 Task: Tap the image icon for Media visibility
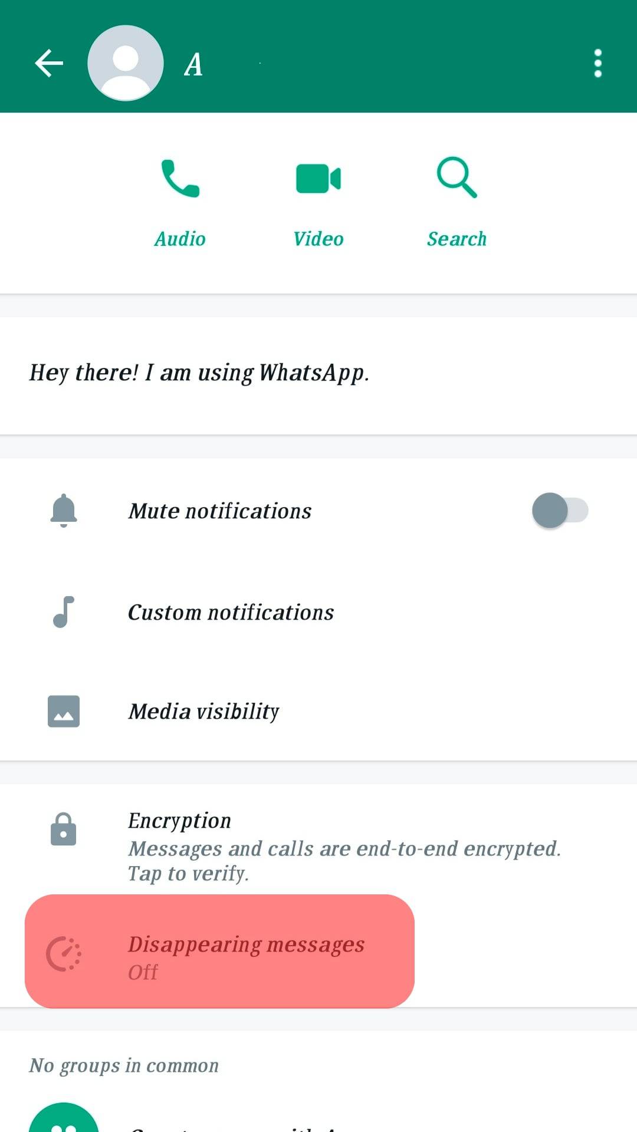point(64,712)
